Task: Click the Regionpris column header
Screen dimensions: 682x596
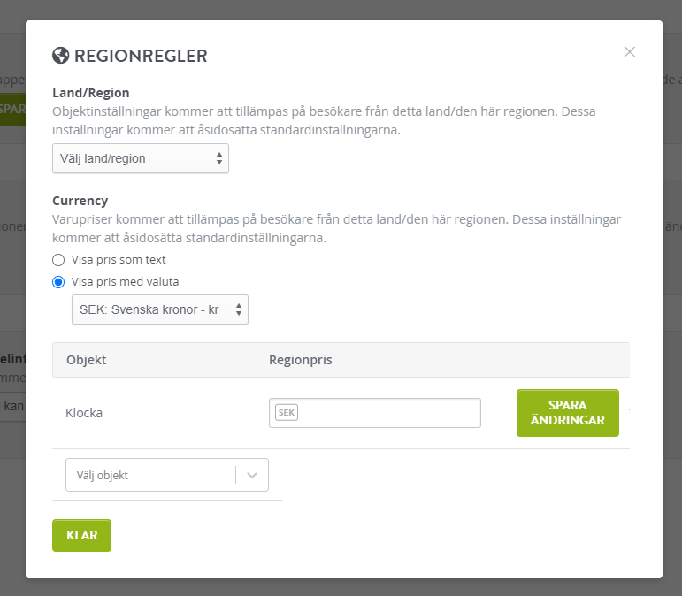Action: click(301, 360)
